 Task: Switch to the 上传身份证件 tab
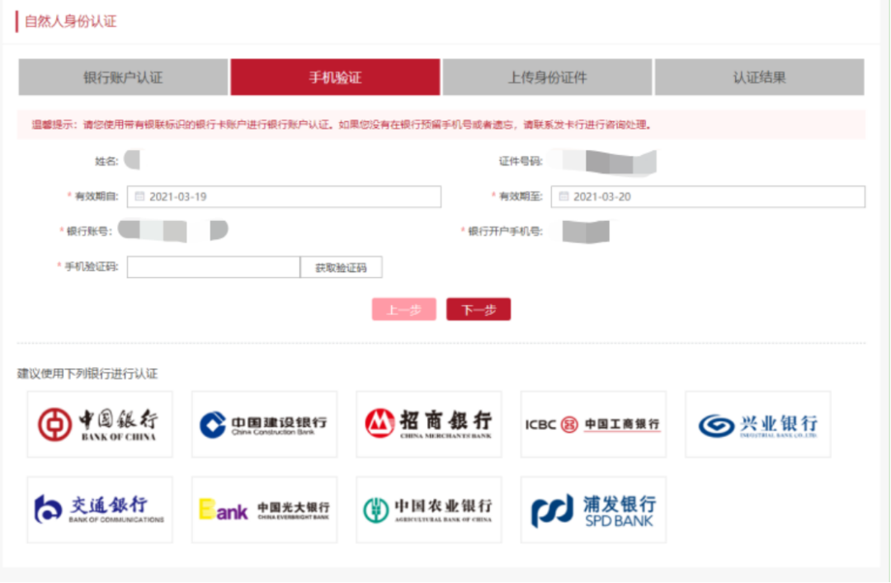[547, 78]
